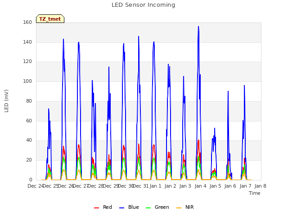Click the 40 y-axis tick label
This screenshot has width=288, height=216.
point(29,140)
